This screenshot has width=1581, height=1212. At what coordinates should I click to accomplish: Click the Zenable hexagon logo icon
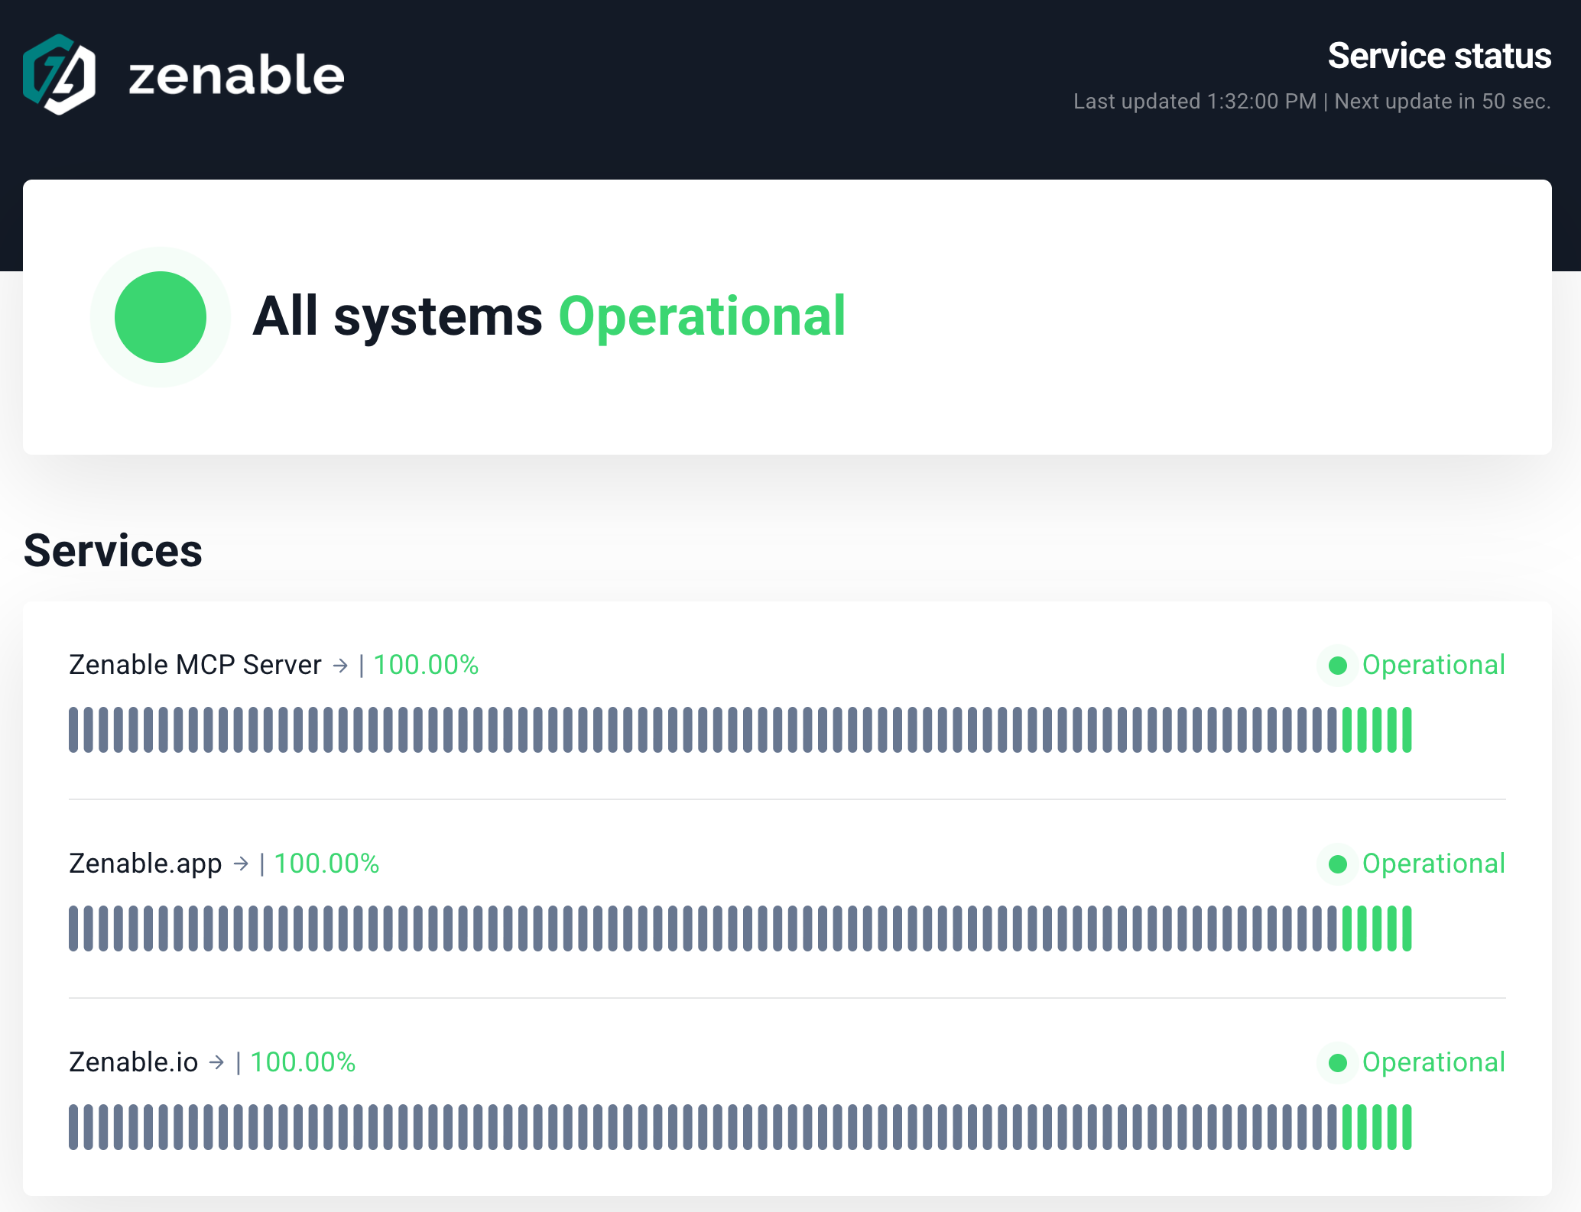(x=59, y=74)
